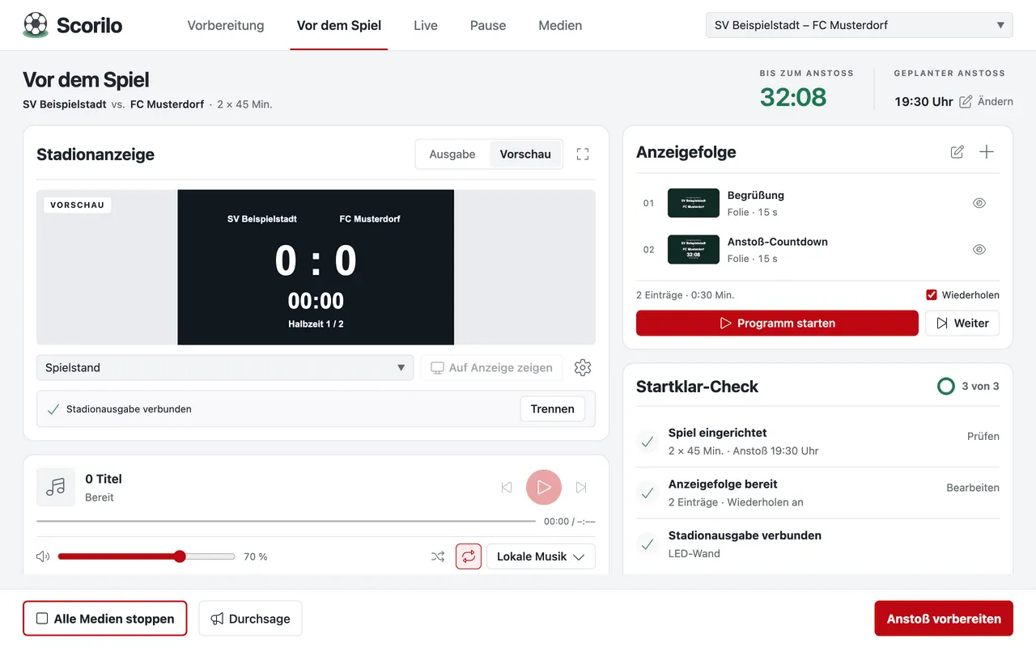Click the 70 % volume value

point(256,556)
